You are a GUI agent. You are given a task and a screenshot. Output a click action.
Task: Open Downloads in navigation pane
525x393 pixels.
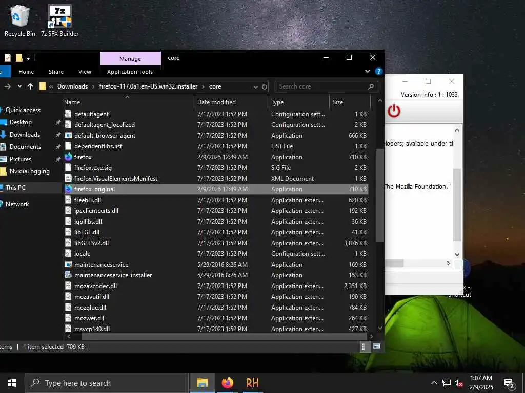click(25, 135)
